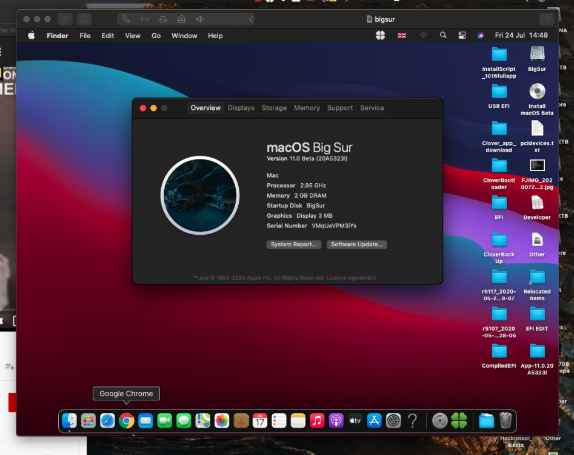Image resolution: width=574 pixels, height=455 pixels.
Task: Click the VM settings wrench icon
Action: pos(126,19)
